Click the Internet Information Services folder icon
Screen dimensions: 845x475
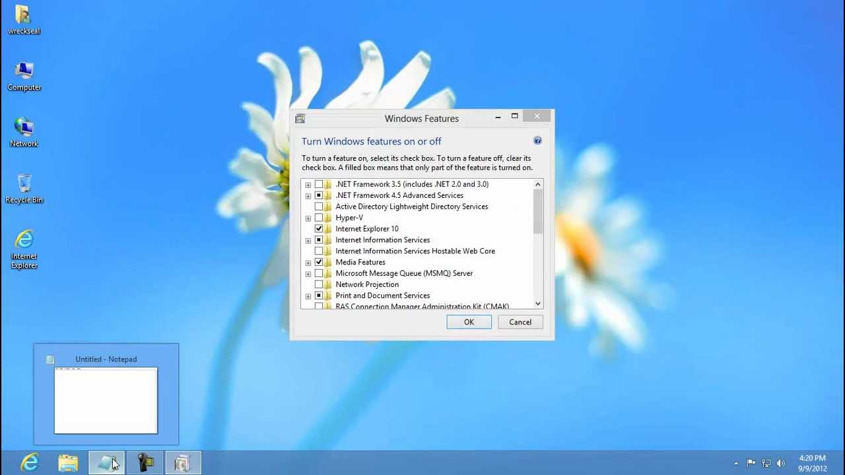coord(329,240)
